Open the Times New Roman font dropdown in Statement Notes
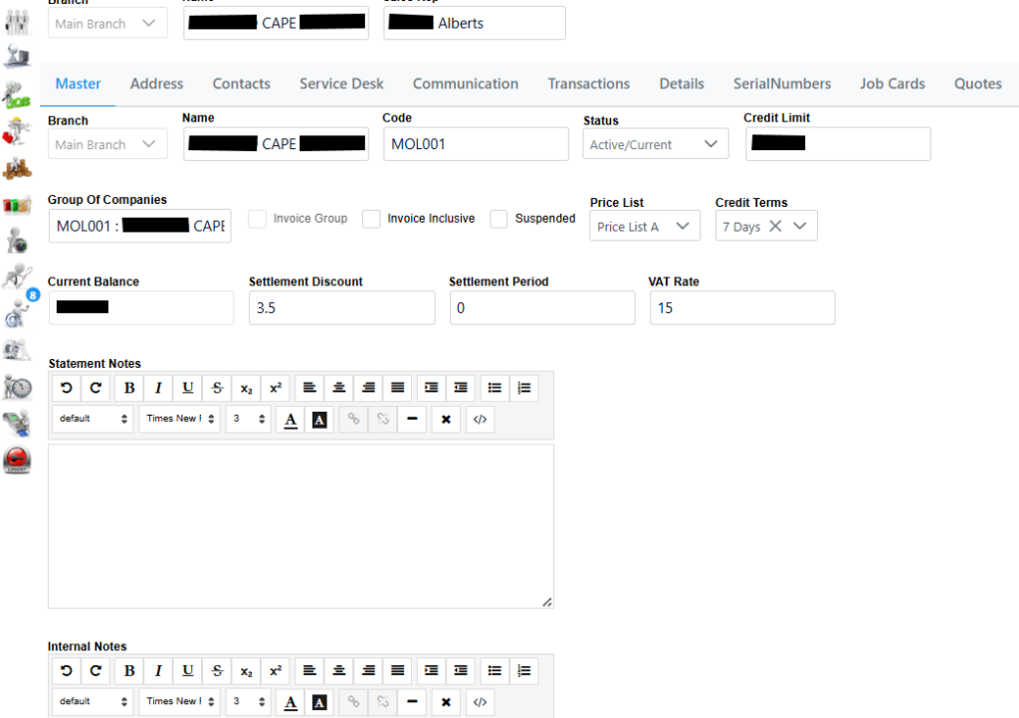Viewport: 1019px width, 718px height. coord(179,420)
